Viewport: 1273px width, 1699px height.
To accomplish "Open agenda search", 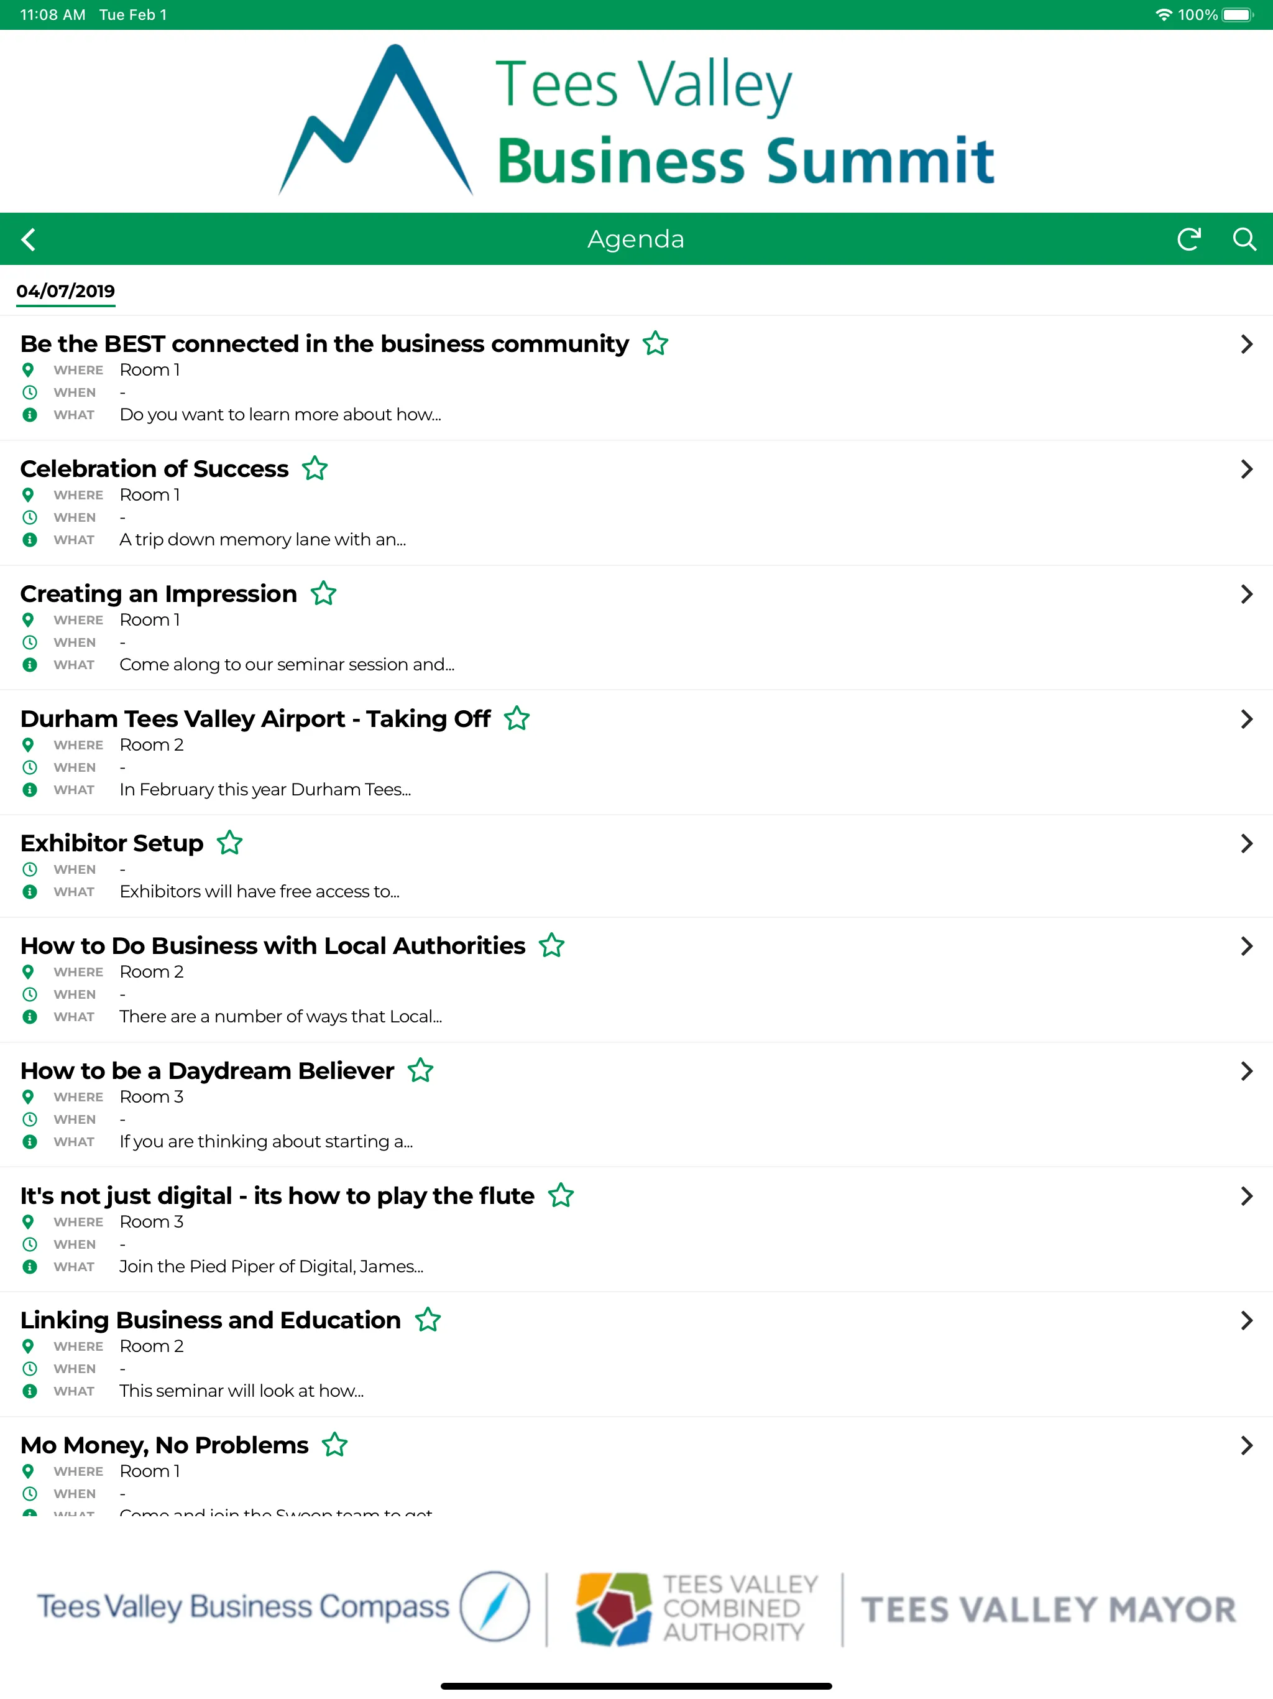I will click(x=1244, y=239).
